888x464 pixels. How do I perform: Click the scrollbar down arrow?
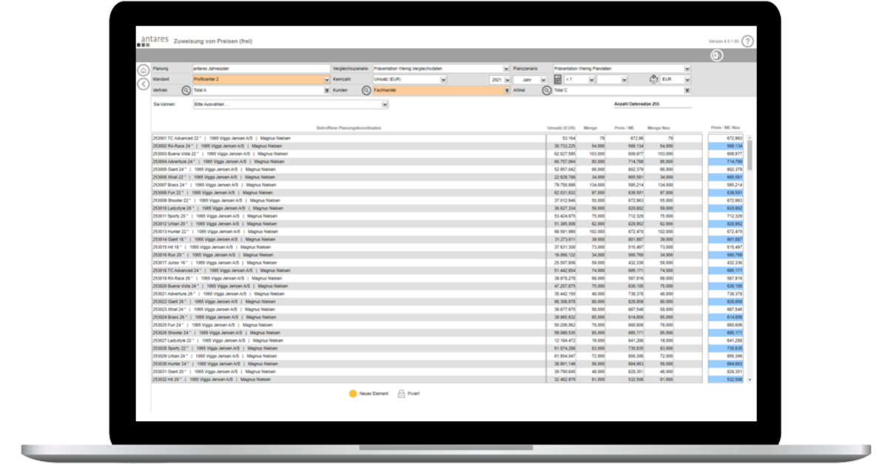click(749, 380)
